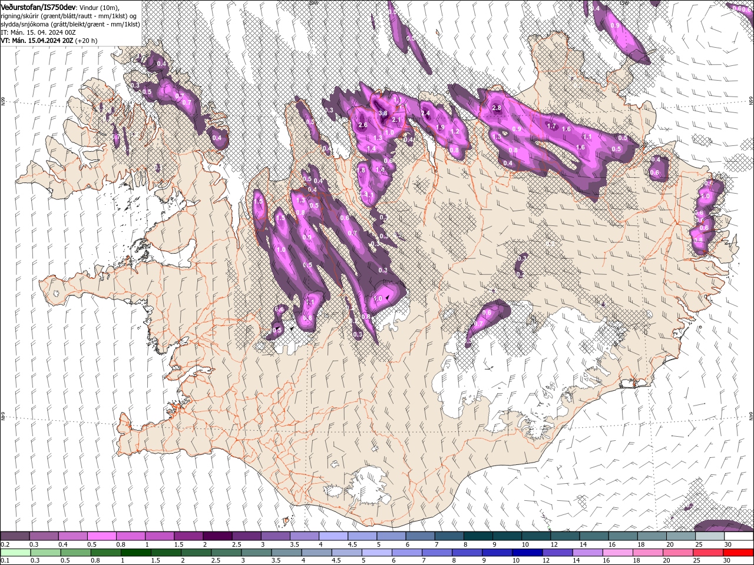Click the 2.6 precipitation value on the map

(x=363, y=125)
